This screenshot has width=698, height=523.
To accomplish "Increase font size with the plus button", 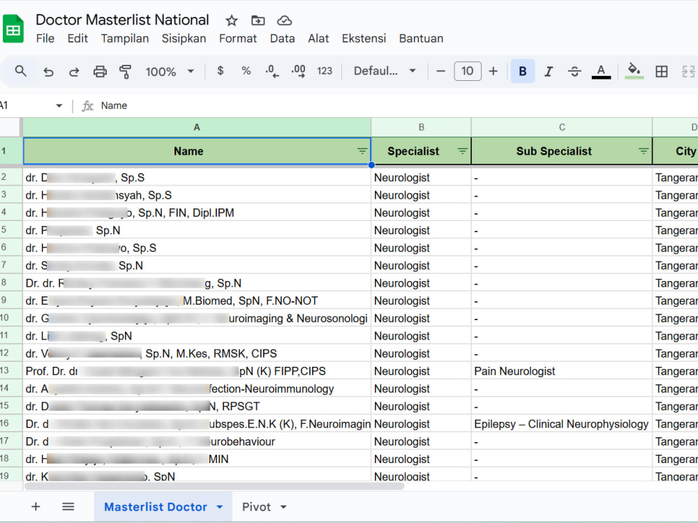I will point(493,71).
